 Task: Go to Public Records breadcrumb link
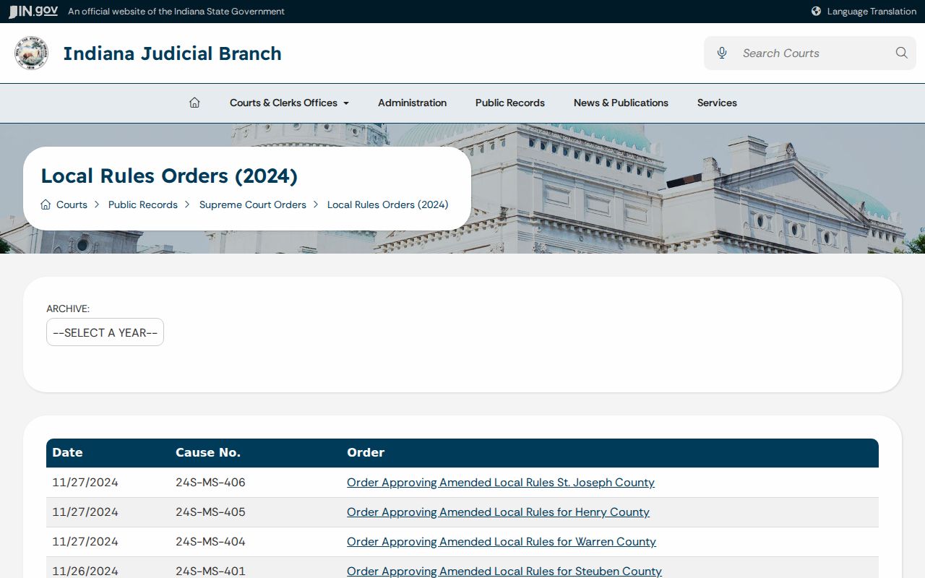tap(143, 204)
